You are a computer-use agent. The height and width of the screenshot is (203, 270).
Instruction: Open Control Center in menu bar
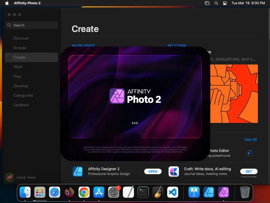[225, 3]
